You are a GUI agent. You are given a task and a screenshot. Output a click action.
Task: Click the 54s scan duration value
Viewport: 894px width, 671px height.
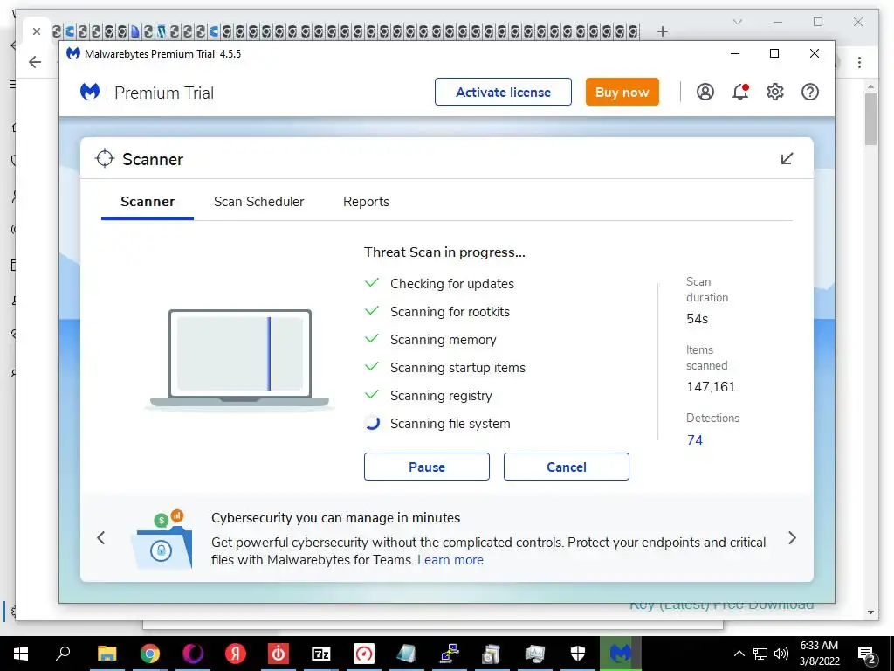click(x=697, y=319)
